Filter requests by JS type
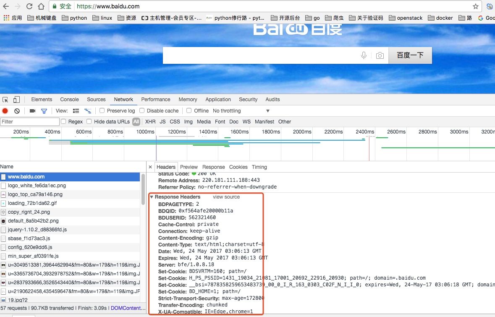Image resolution: width=495 pixels, height=317 pixels. [x=162, y=122]
